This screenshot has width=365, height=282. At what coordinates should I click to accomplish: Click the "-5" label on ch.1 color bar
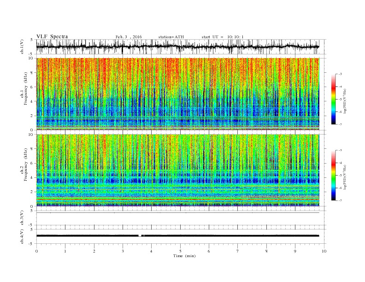[340, 100]
